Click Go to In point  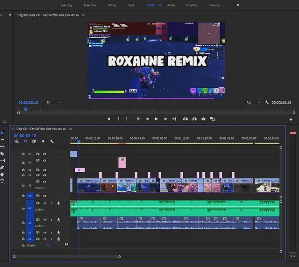(x=138, y=119)
